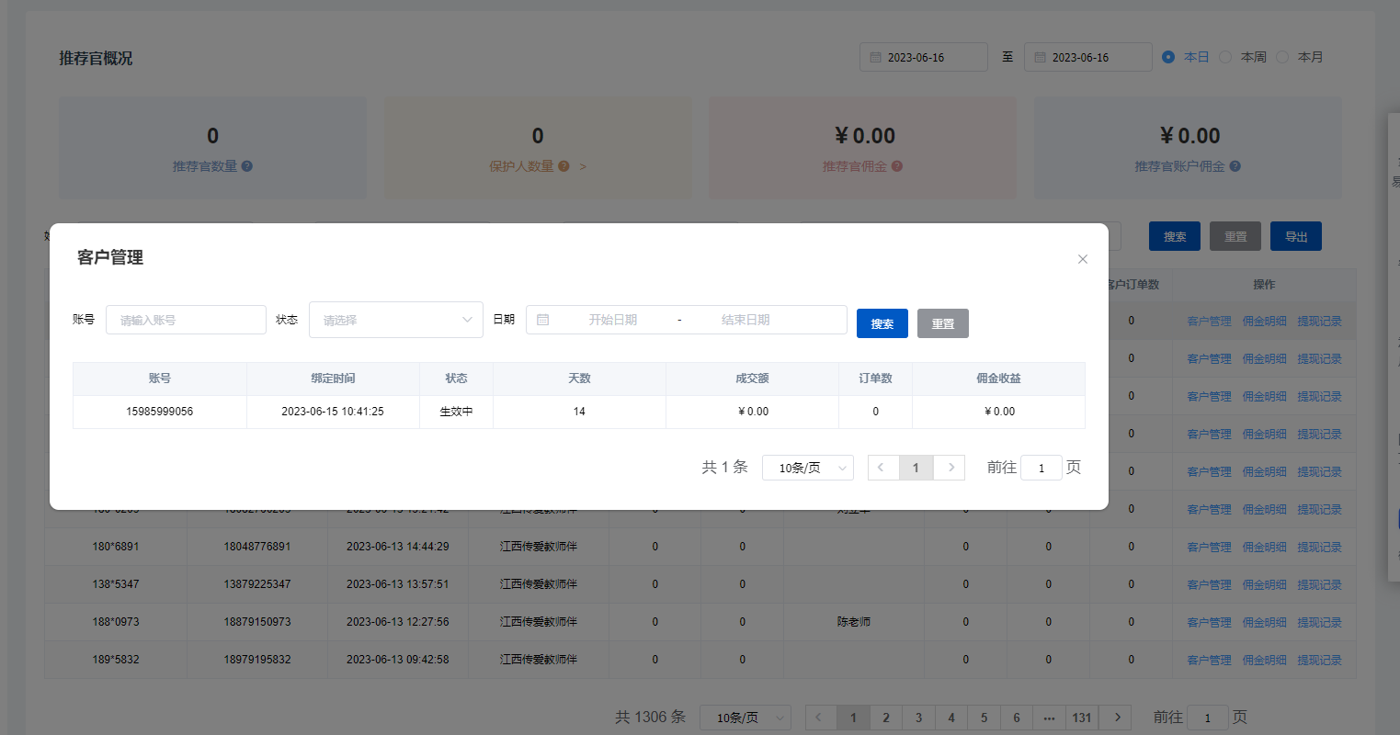Click the end date field after 至
1400x735 pixels.
(x=1088, y=57)
